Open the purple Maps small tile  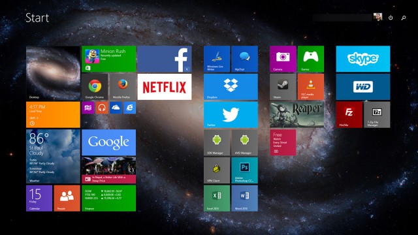pos(88,108)
